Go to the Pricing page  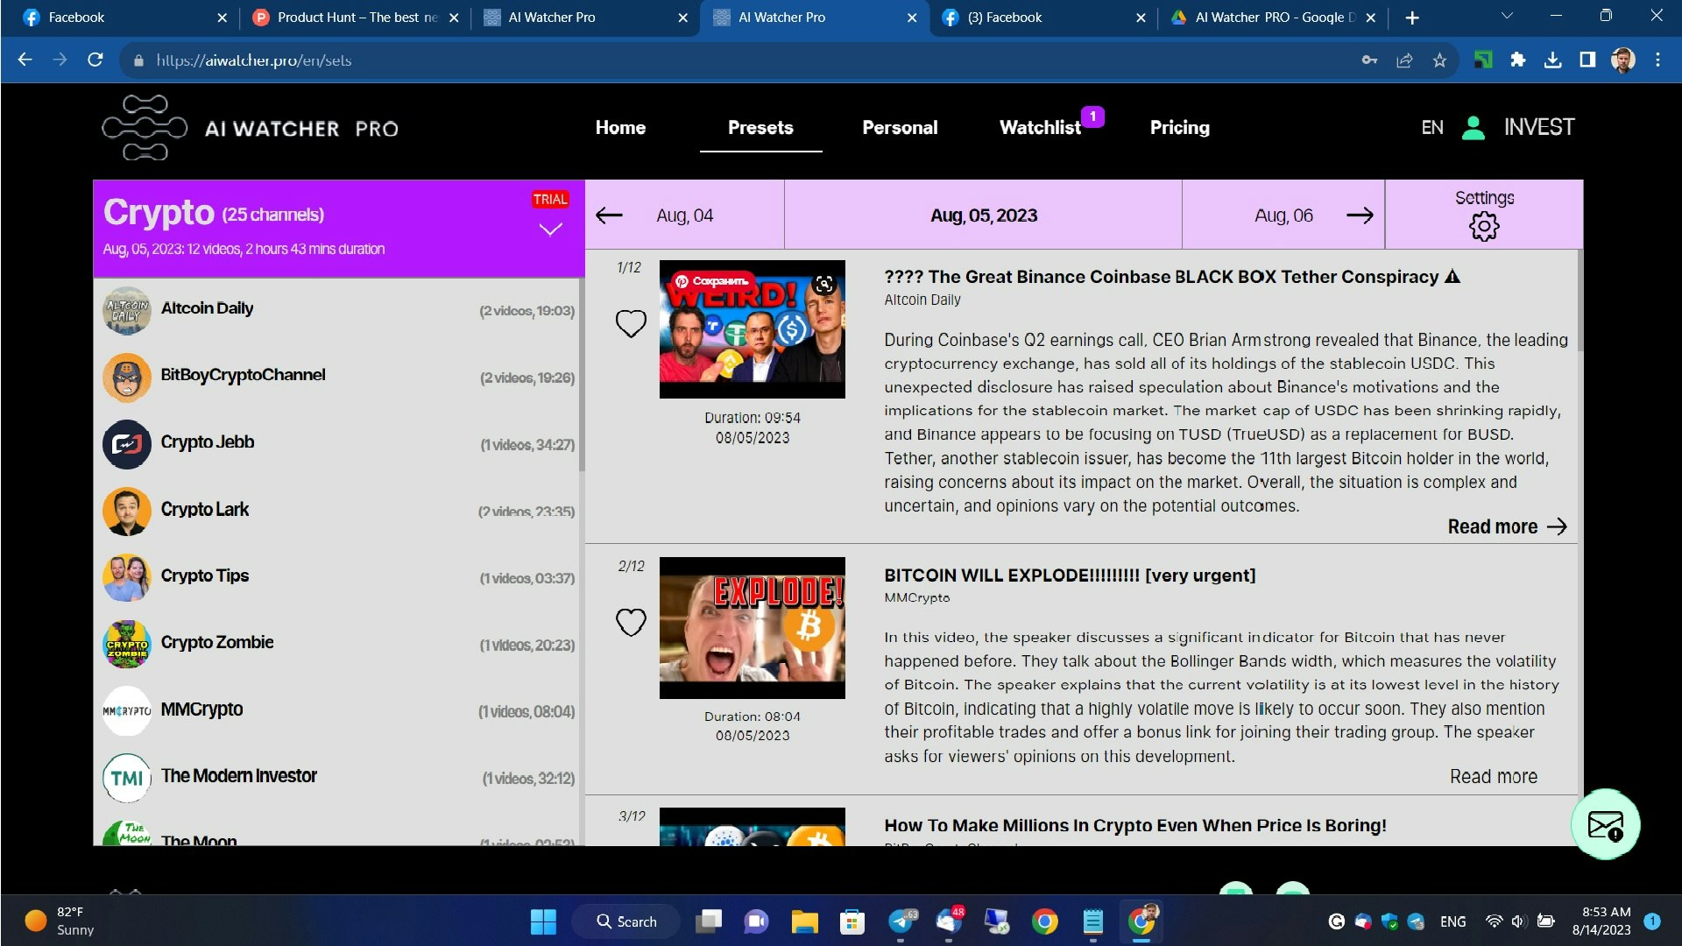click(1179, 128)
